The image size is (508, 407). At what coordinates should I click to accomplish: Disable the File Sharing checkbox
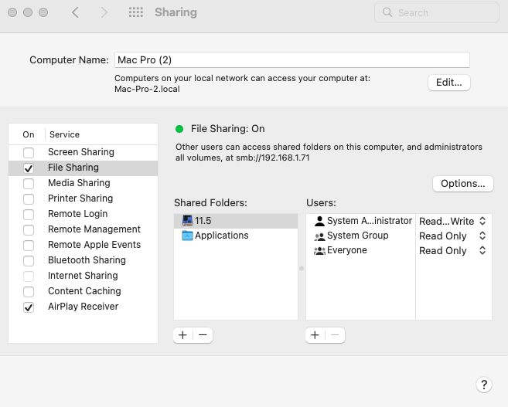(x=29, y=168)
